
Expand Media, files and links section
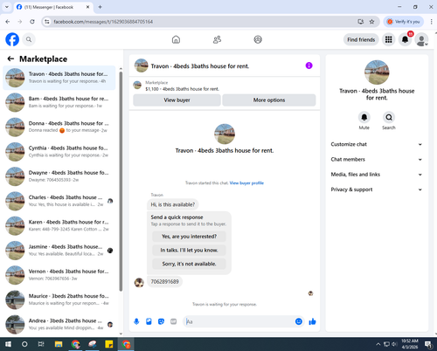[377, 175]
